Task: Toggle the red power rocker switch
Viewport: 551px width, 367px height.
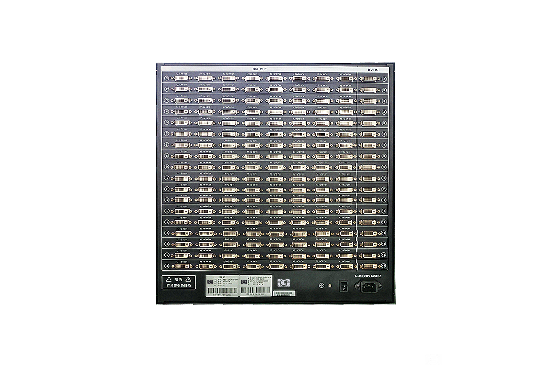Action: 343,285
